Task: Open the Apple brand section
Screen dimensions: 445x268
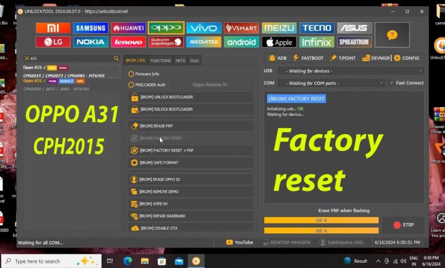Action: click(x=279, y=42)
